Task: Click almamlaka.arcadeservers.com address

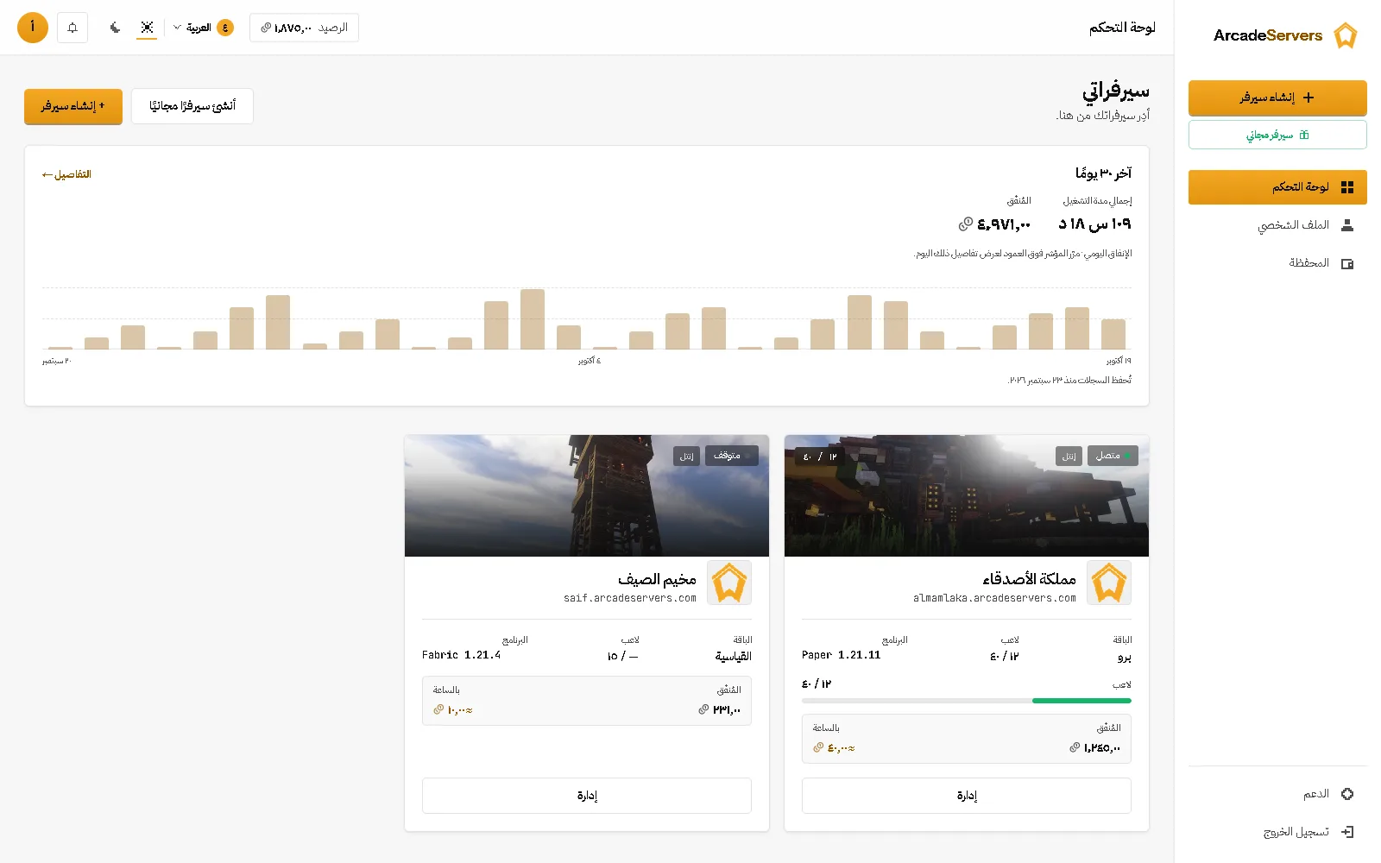Action: 994,598
